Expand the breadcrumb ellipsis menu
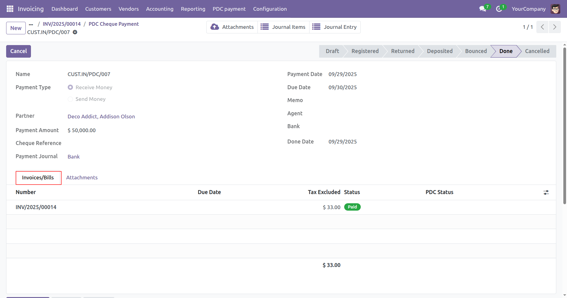Screen dimensions: 567x298 tap(31, 24)
